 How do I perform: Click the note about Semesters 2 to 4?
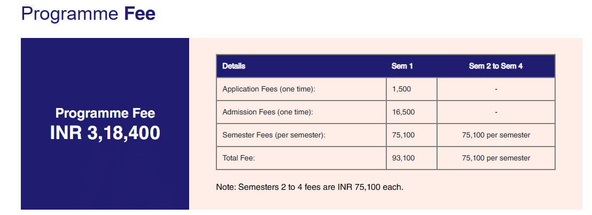[309, 187]
